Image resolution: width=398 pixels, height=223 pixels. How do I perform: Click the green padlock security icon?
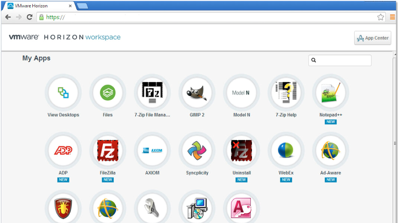click(42, 17)
